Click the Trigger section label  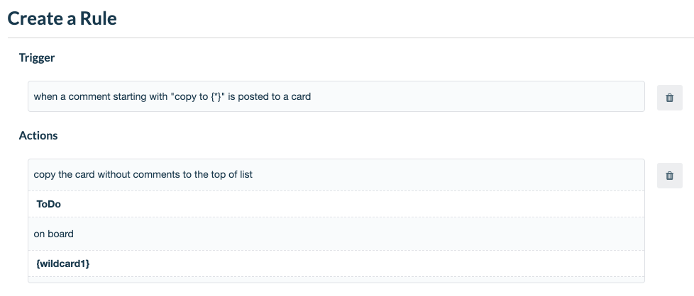pos(37,57)
